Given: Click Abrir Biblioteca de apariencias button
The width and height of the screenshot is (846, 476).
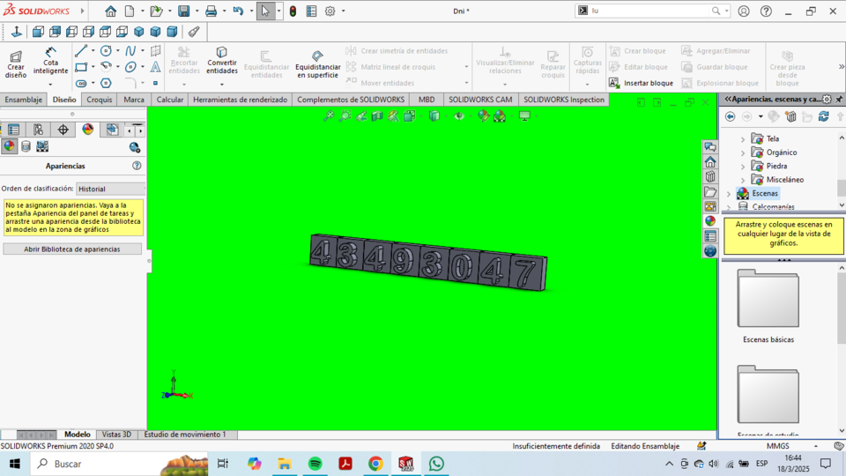Looking at the screenshot, I should (72, 249).
